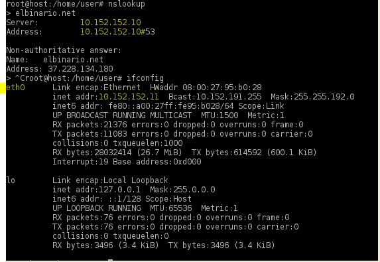The image size is (380, 262).
Task: Click the nslookup command on first line
Action: point(127,4)
